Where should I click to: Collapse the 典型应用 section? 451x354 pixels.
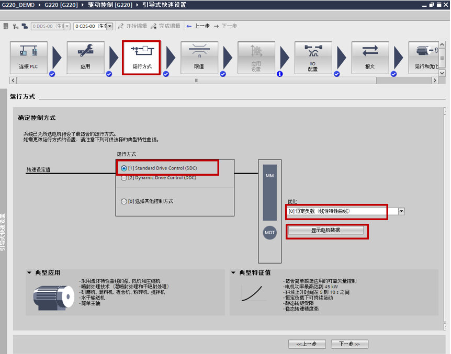tap(29, 273)
